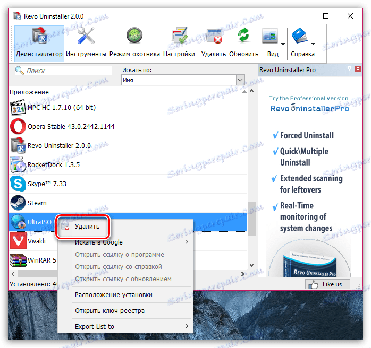
Task: Click the horizontal scroll right arrow
Action: 243,274
